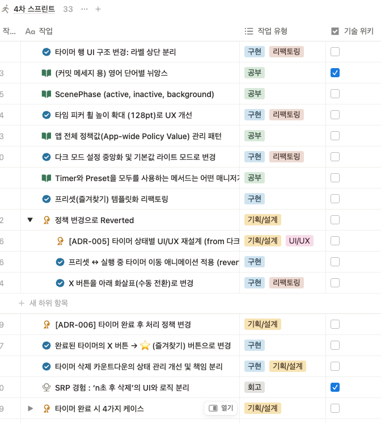The image size is (381, 423).
Task: Uncheck 기술 위키 for 영어 단어별 뉘앙스 row
Action: 335,73
